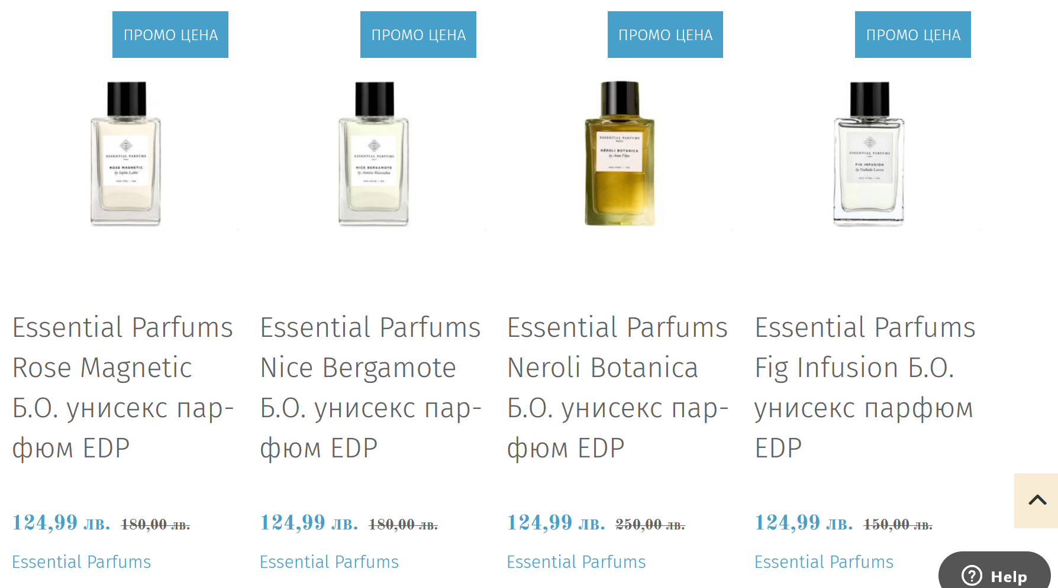
Task: Click the Neroli Botanica perfume bottle image
Action: point(620,154)
